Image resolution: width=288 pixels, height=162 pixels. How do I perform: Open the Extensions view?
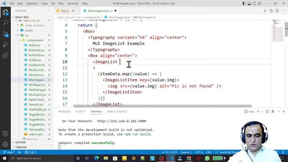click(5, 55)
